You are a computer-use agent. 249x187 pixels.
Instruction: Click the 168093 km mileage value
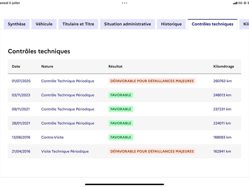[222, 137]
